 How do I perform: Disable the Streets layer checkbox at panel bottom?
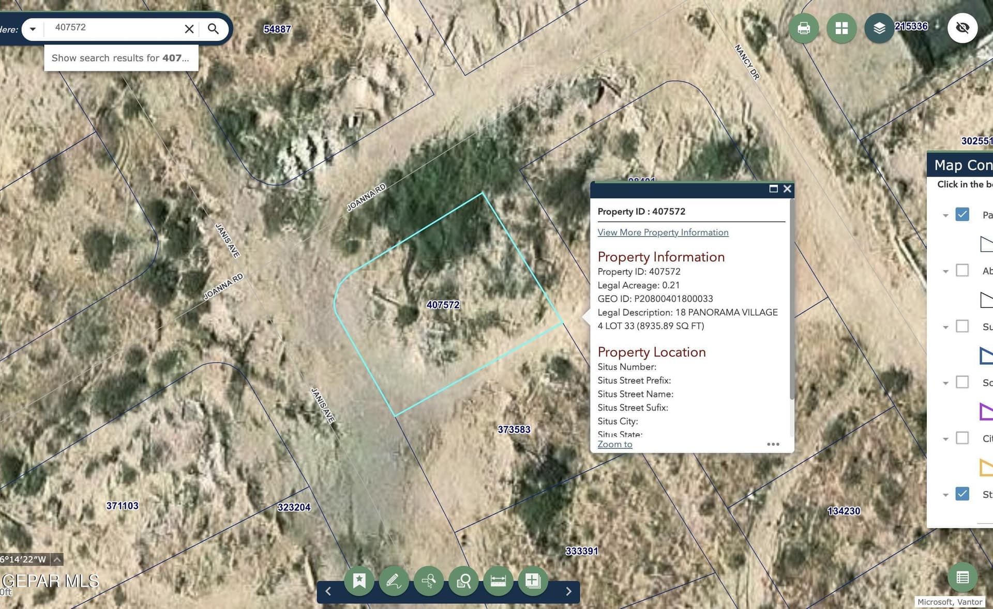(962, 494)
